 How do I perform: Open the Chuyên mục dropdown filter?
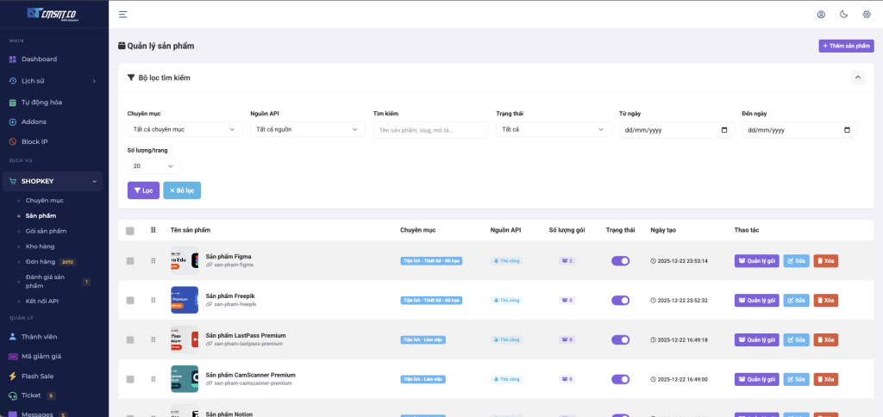[x=185, y=130]
